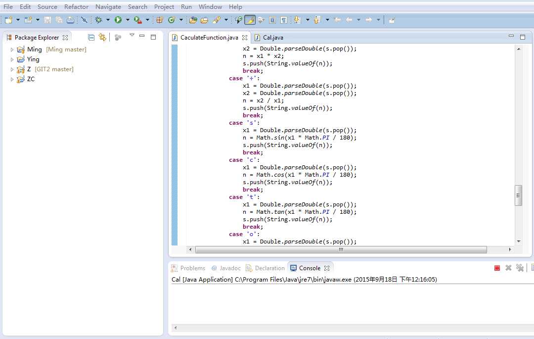Click the New Java Class icon

click(171, 20)
